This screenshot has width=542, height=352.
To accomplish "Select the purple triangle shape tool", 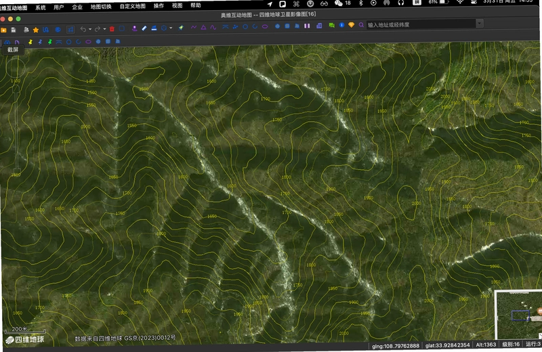I will [204, 27].
